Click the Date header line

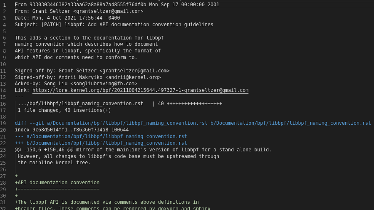[67, 18]
